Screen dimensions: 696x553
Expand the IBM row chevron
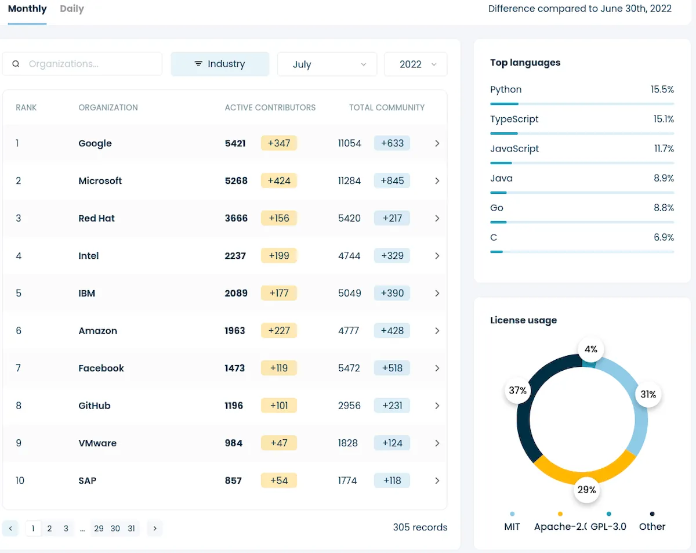(x=437, y=293)
